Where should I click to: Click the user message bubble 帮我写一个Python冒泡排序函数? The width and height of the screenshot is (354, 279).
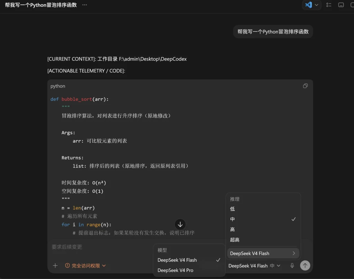click(273, 31)
